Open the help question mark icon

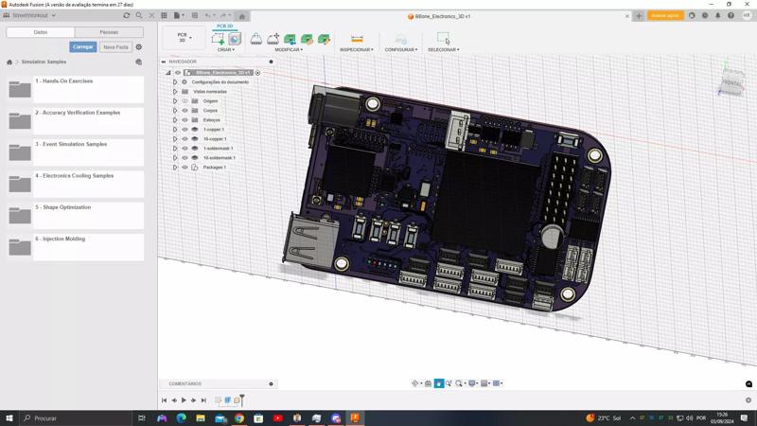click(731, 15)
